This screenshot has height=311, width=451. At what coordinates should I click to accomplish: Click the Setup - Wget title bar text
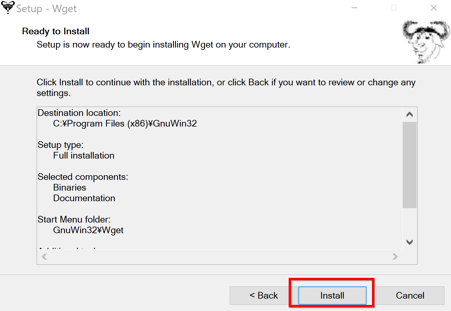point(46,9)
